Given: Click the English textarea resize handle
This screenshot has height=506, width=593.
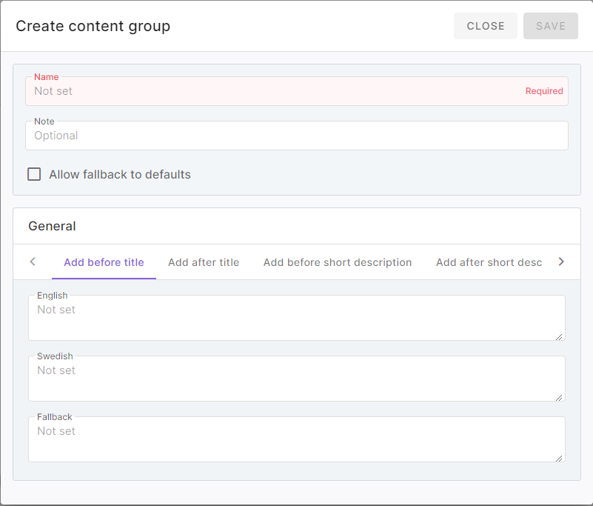Looking at the screenshot, I should (x=559, y=336).
